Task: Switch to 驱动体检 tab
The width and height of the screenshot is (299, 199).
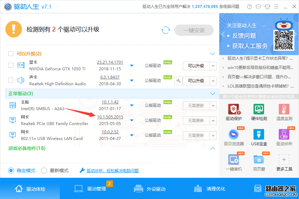Action: coord(30,189)
